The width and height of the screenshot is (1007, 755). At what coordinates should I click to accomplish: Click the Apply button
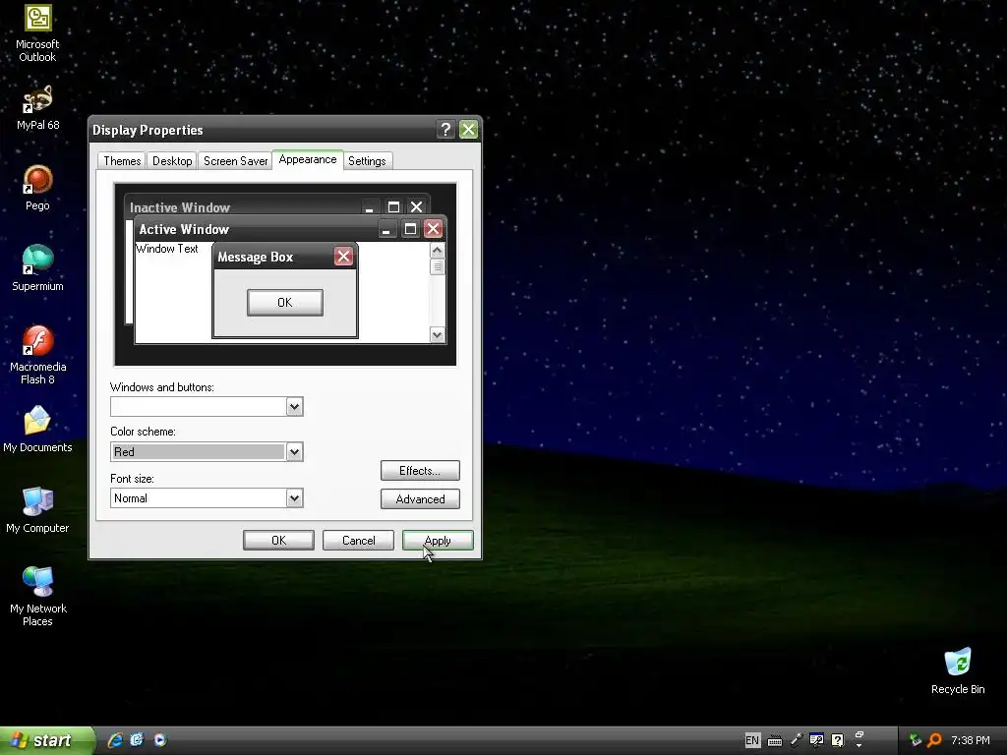coord(438,541)
